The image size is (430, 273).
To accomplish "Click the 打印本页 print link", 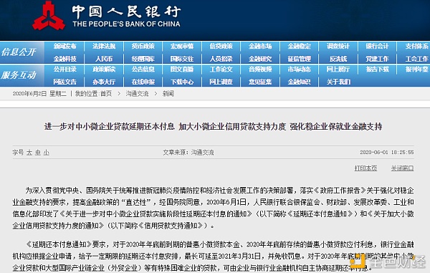I will pos(365,168).
